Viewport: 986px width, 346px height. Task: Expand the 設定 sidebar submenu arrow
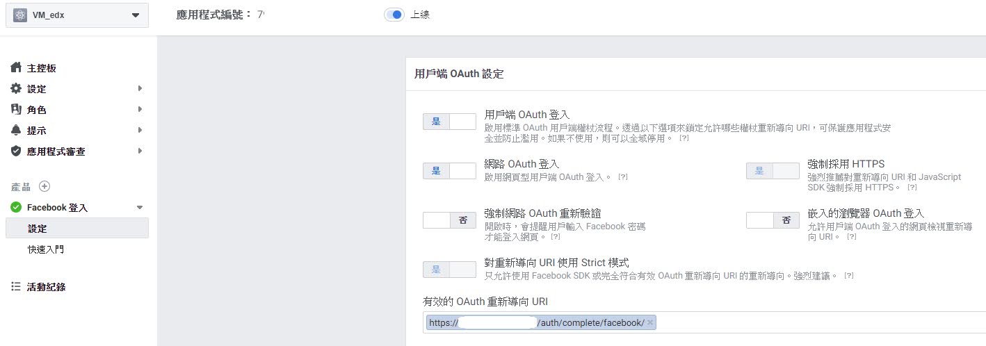pyautogui.click(x=140, y=88)
